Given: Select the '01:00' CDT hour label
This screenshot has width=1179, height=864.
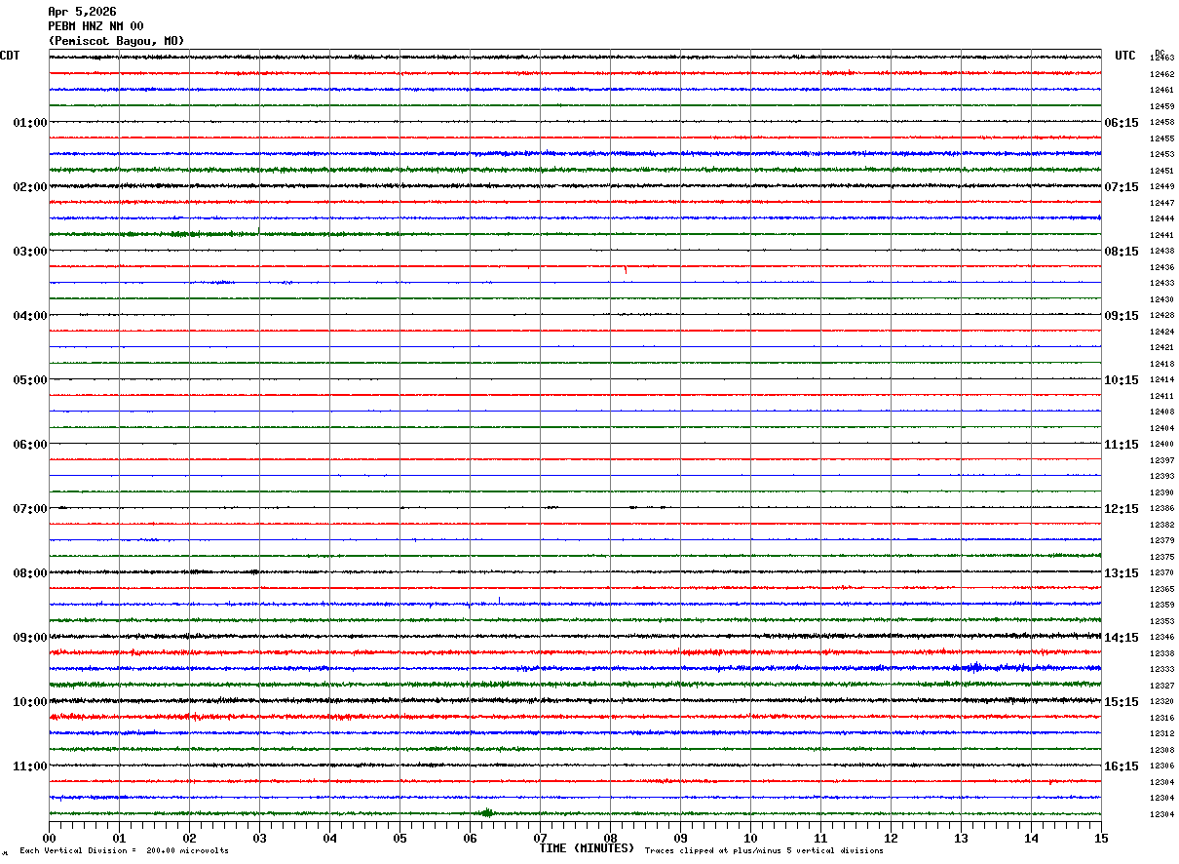Looking at the screenshot, I should [x=30, y=123].
